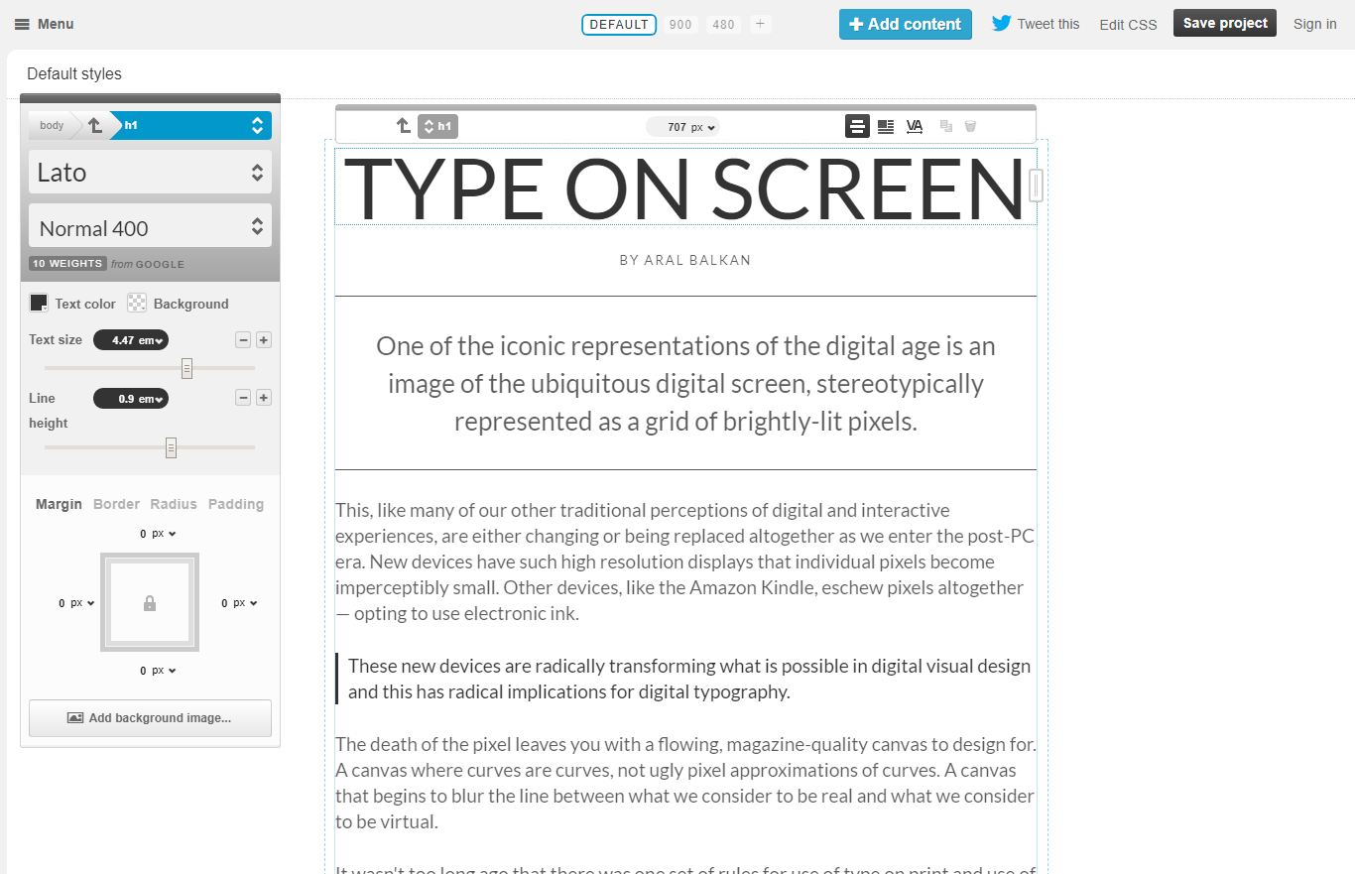Click the trash delete element icon
1355x874 pixels.
(x=970, y=126)
